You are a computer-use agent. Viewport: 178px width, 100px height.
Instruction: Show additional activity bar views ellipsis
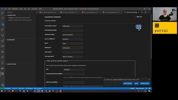(x=3, y=79)
